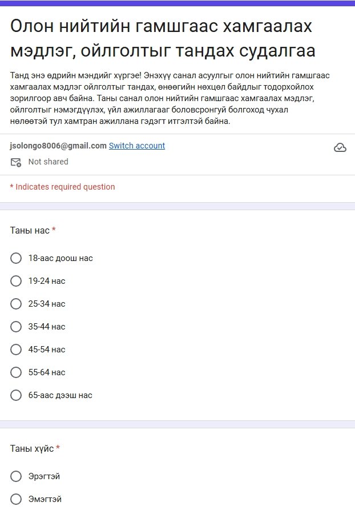Click the form title heading text
The image size is (355, 522).
[x=163, y=38]
